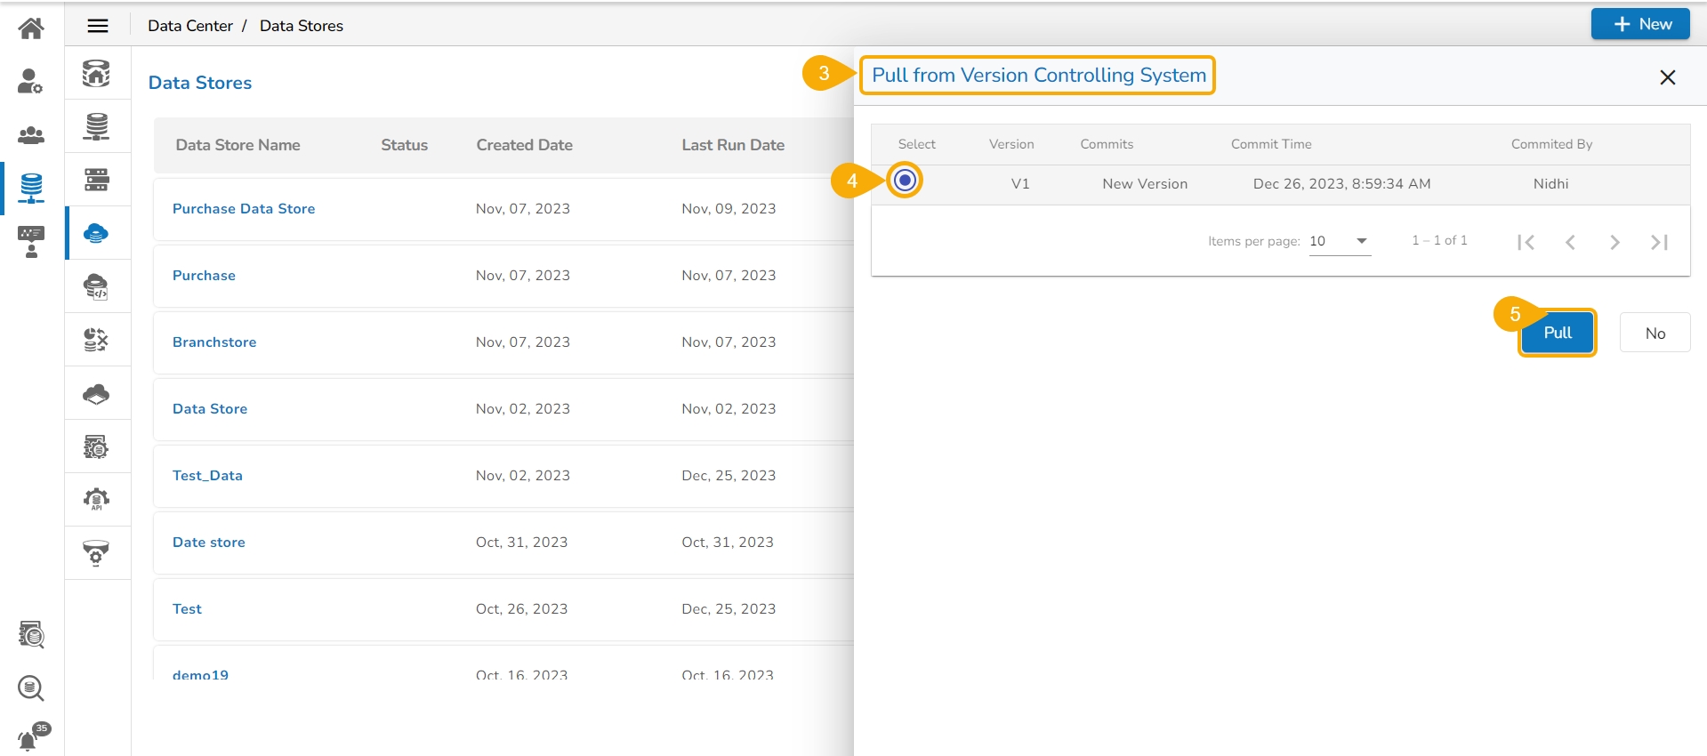Click the Last Run Date column header
This screenshot has width=1707, height=756.
click(733, 145)
